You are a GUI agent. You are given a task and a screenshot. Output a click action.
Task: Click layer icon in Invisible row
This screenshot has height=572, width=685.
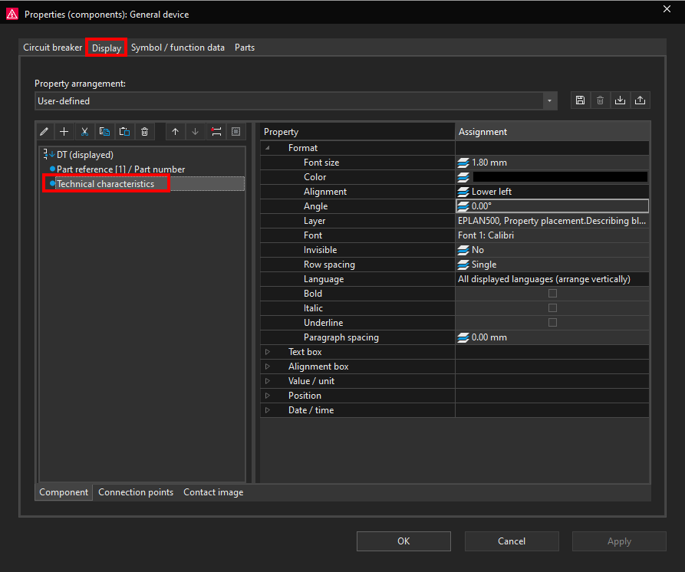[463, 250]
